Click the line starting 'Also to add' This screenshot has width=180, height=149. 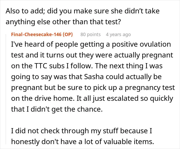(83, 11)
